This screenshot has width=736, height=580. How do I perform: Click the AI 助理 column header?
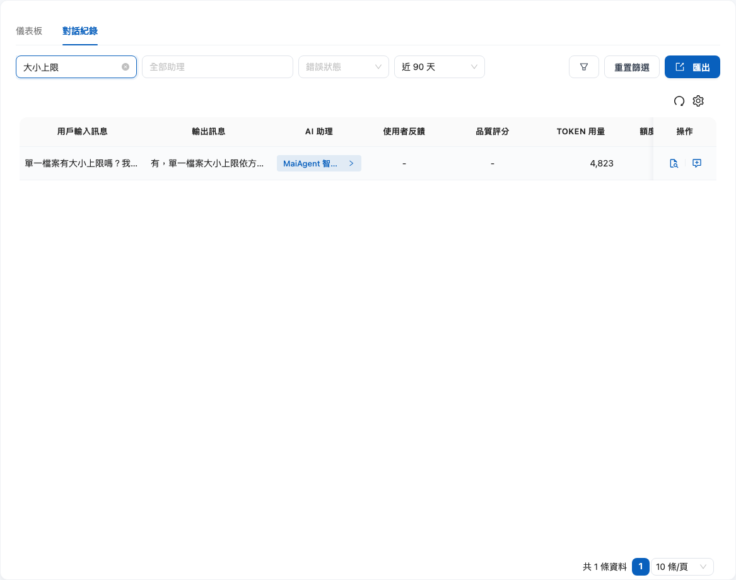click(x=318, y=131)
